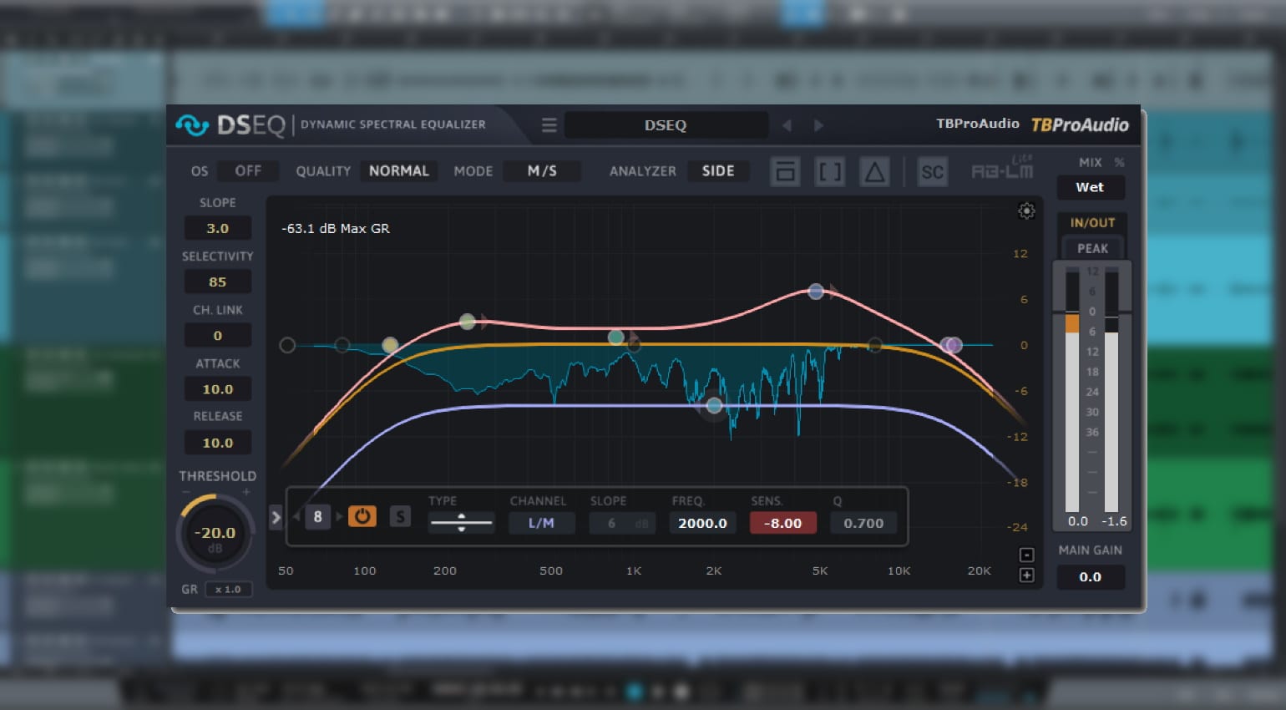The width and height of the screenshot is (1286, 710).
Task: Switch QUALITY from NORMAL
Action: (399, 170)
